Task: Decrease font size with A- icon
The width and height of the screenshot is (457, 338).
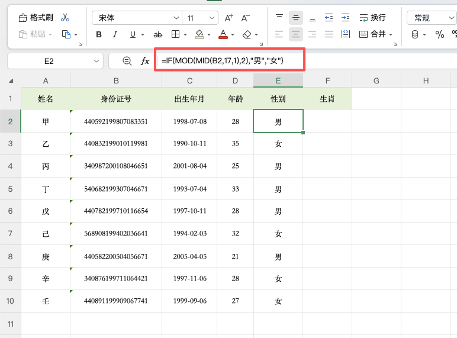Action: (246, 18)
